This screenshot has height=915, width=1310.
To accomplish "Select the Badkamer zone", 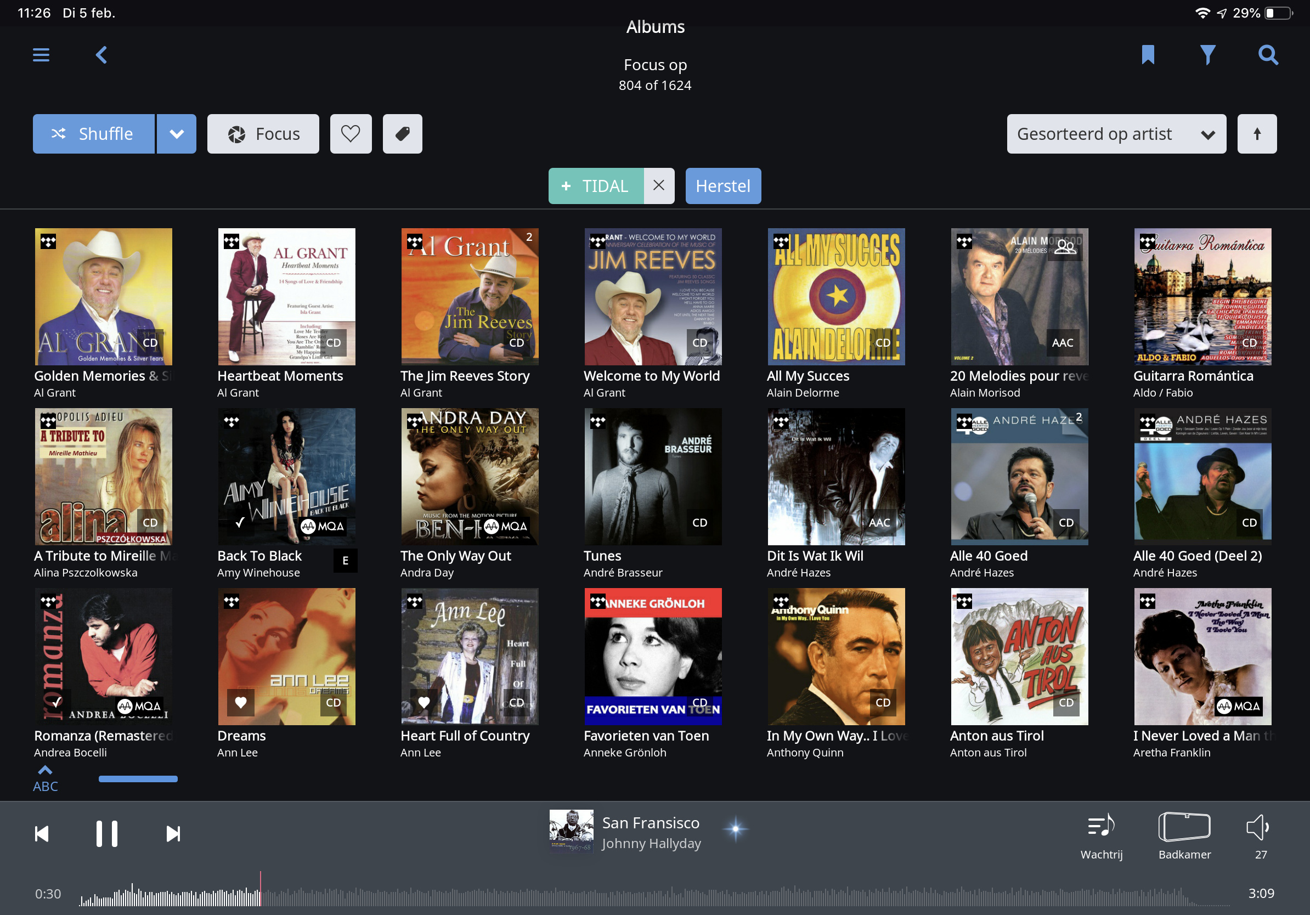I will click(1184, 837).
